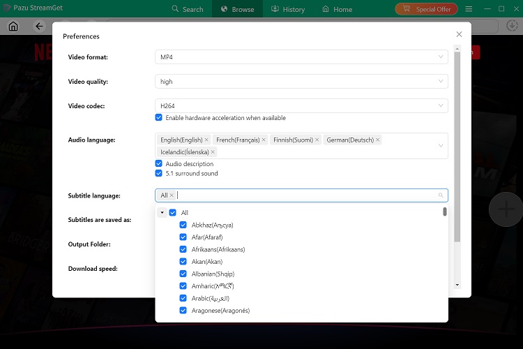Remove Finnish(Suomi) audio language tag
This screenshot has height=349, width=523.
pyautogui.click(x=317, y=140)
